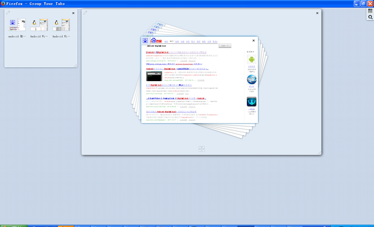This screenshot has height=227, width=374.
Task: Click the blue cloud icon in the stacked preview
Action: tap(252, 79)
